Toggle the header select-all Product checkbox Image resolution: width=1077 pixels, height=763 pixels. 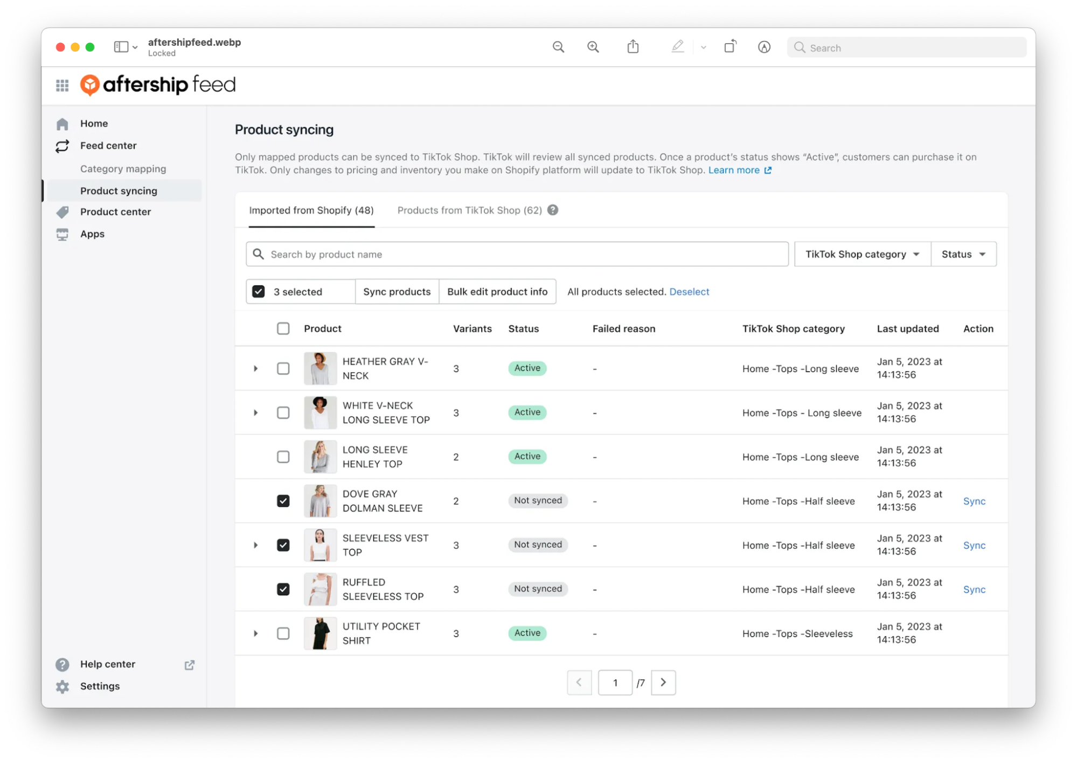283,328
